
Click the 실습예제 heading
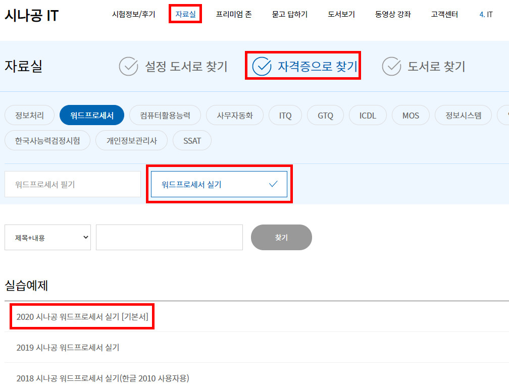click(x=26, y=286)
